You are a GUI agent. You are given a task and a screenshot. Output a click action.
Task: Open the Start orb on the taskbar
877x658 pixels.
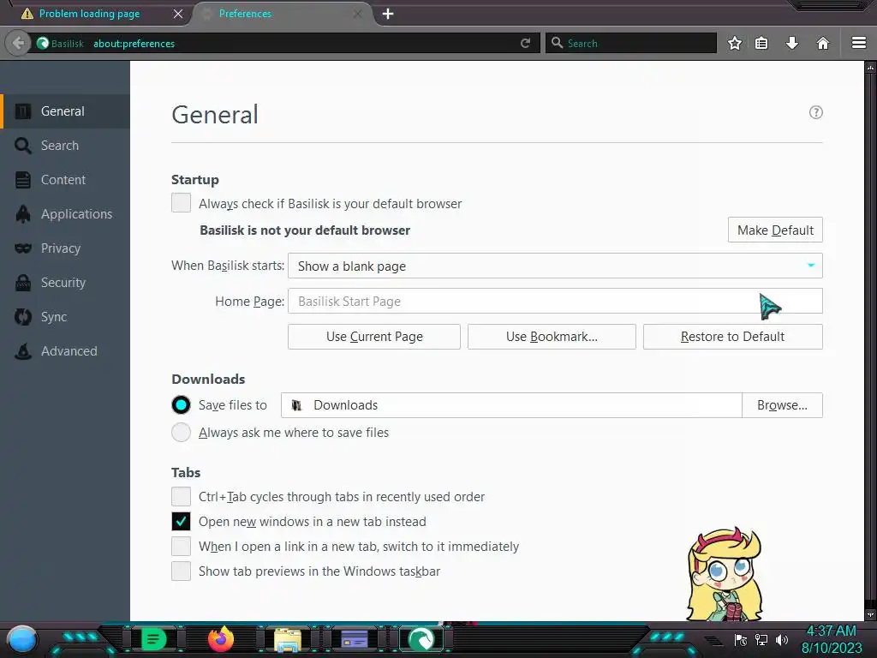click(22, 639)
